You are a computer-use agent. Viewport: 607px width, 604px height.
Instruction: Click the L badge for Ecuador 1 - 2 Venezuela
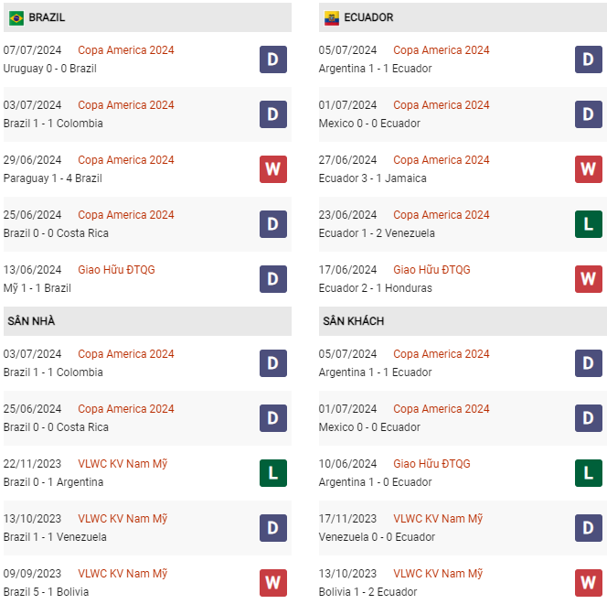[x=588, y=224]
